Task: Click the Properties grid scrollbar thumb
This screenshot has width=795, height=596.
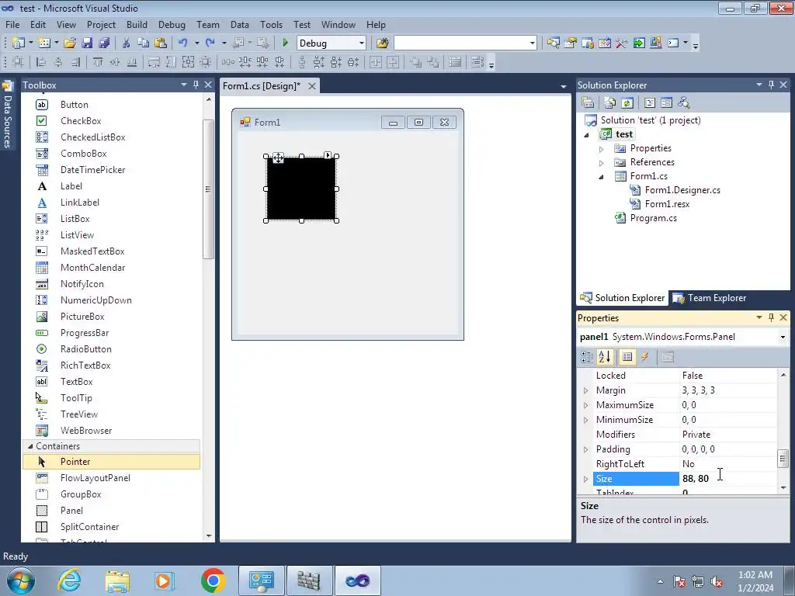Action: click(x=783, y=458)
